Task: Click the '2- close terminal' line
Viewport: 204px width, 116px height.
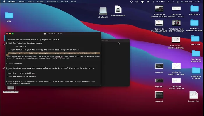Action: pos(14,63)
